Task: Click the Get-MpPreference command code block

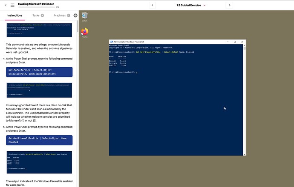Action: pos(39,72)
